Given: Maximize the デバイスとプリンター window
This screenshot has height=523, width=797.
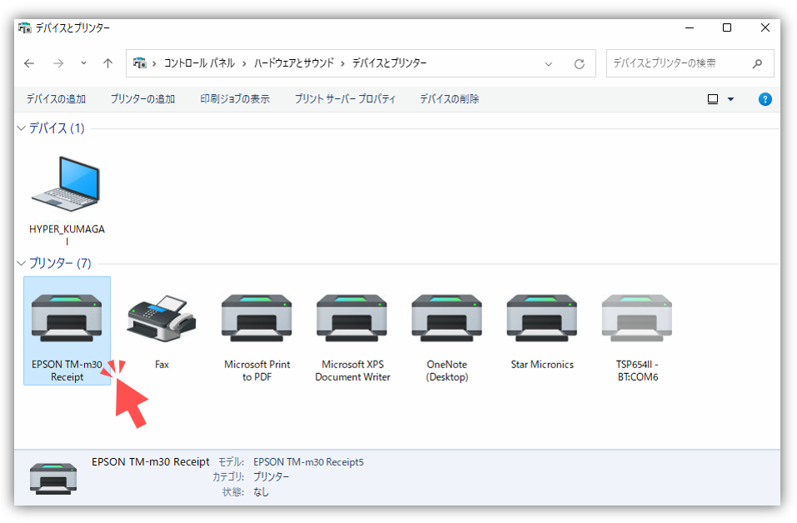Looking at the screenshot, I should pyautogui.click(x=727, y=28).
